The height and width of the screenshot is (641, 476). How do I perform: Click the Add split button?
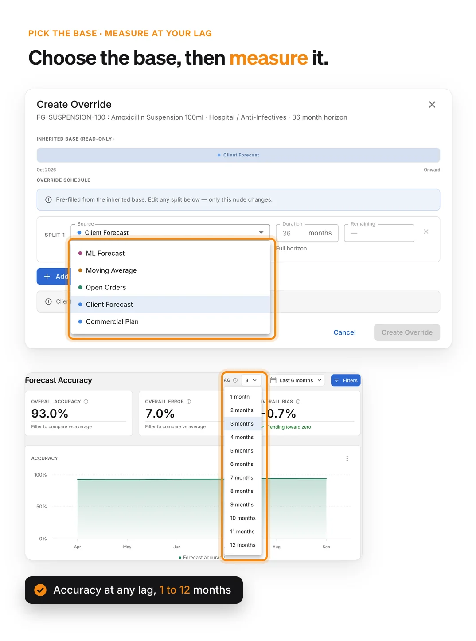[53, 277]
